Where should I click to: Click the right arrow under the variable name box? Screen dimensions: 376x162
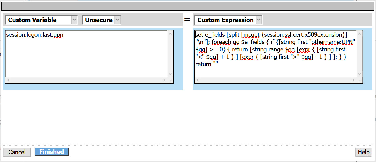[164, 80]
